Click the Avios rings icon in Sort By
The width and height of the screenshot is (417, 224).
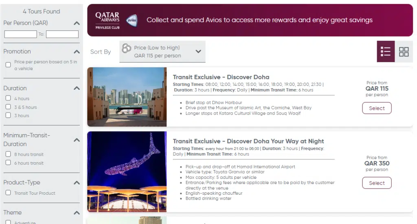126,48
